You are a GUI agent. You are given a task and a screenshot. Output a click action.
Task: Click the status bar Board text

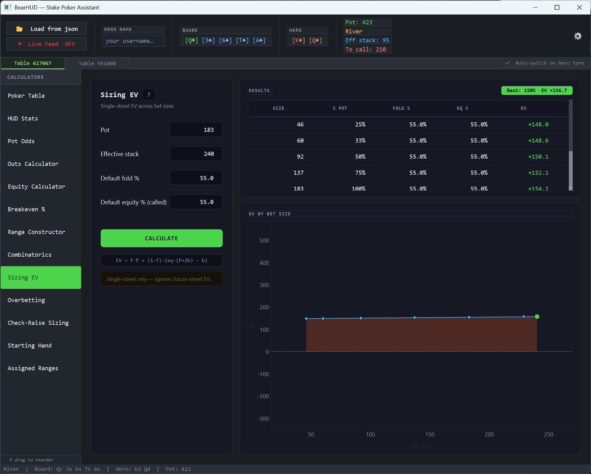click(x=67, y=469)
